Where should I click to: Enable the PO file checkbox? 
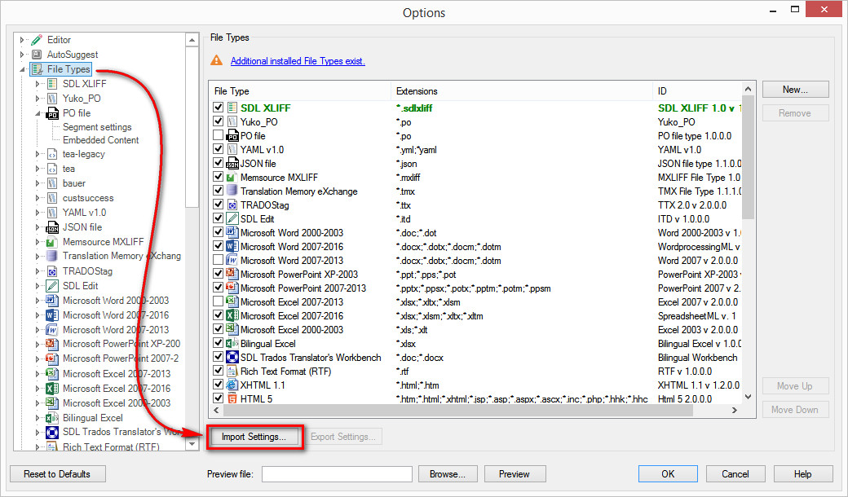(218, 135)
